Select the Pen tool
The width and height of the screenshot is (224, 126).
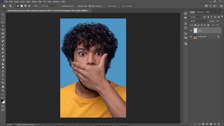(3, 71)
